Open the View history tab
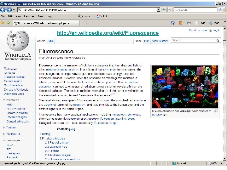Viewport: 227px width, 170px height. point(160,41)
